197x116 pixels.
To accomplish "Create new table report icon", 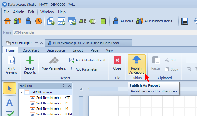I will click(x=72, y=21).
